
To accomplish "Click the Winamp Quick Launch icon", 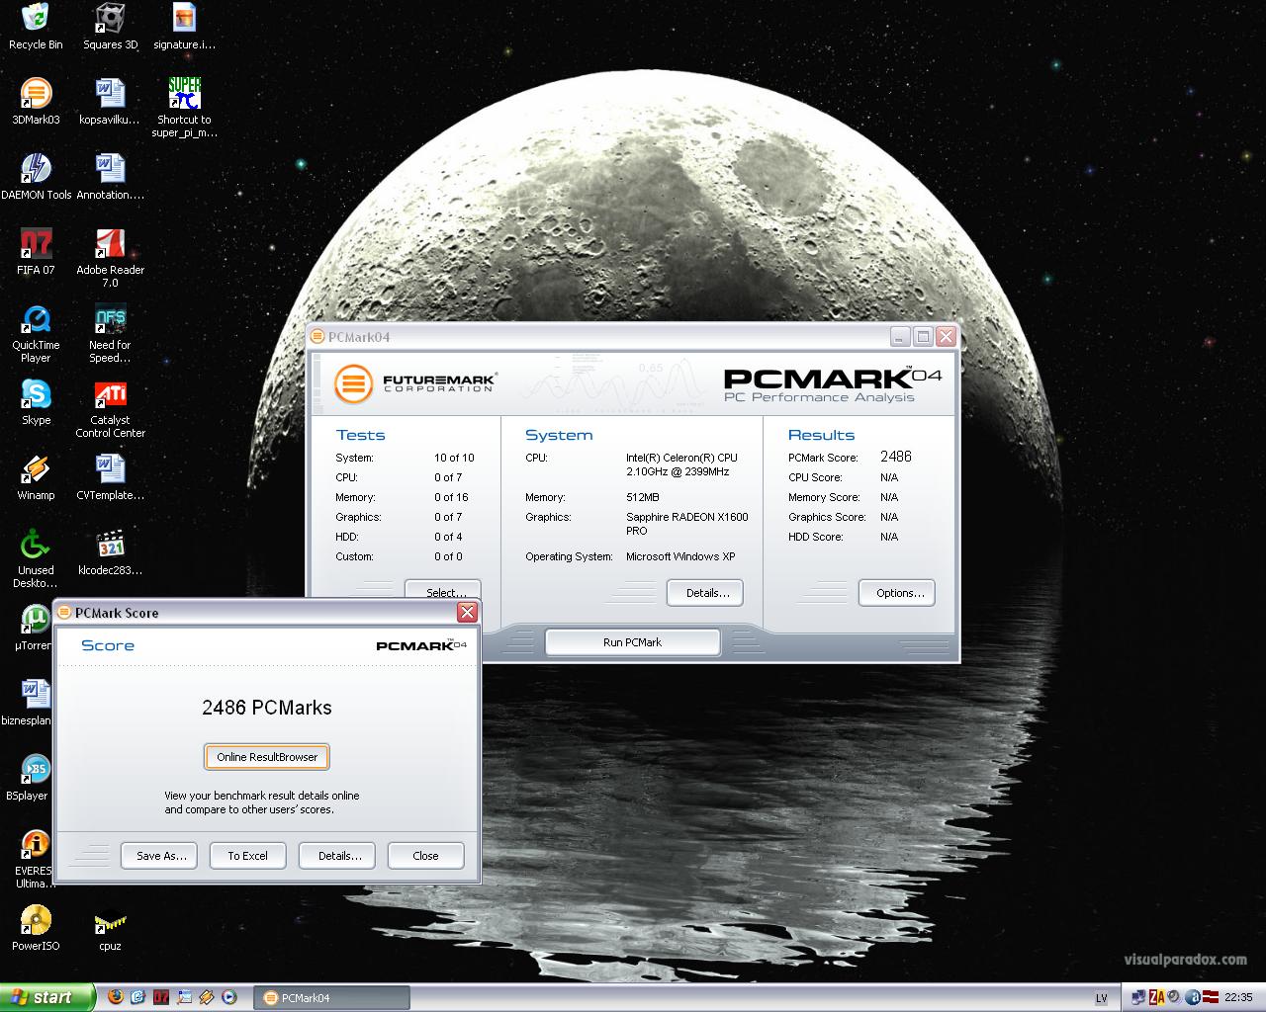I will (207, 997).
